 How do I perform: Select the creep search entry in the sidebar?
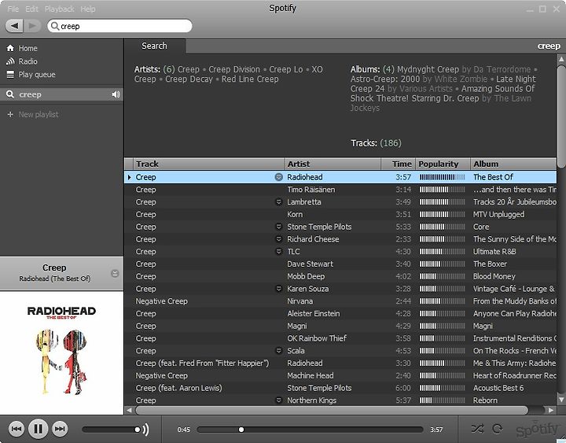click(61, 94)
